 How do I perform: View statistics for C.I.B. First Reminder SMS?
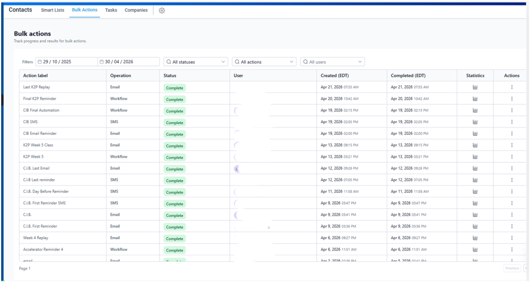point(475,203)
